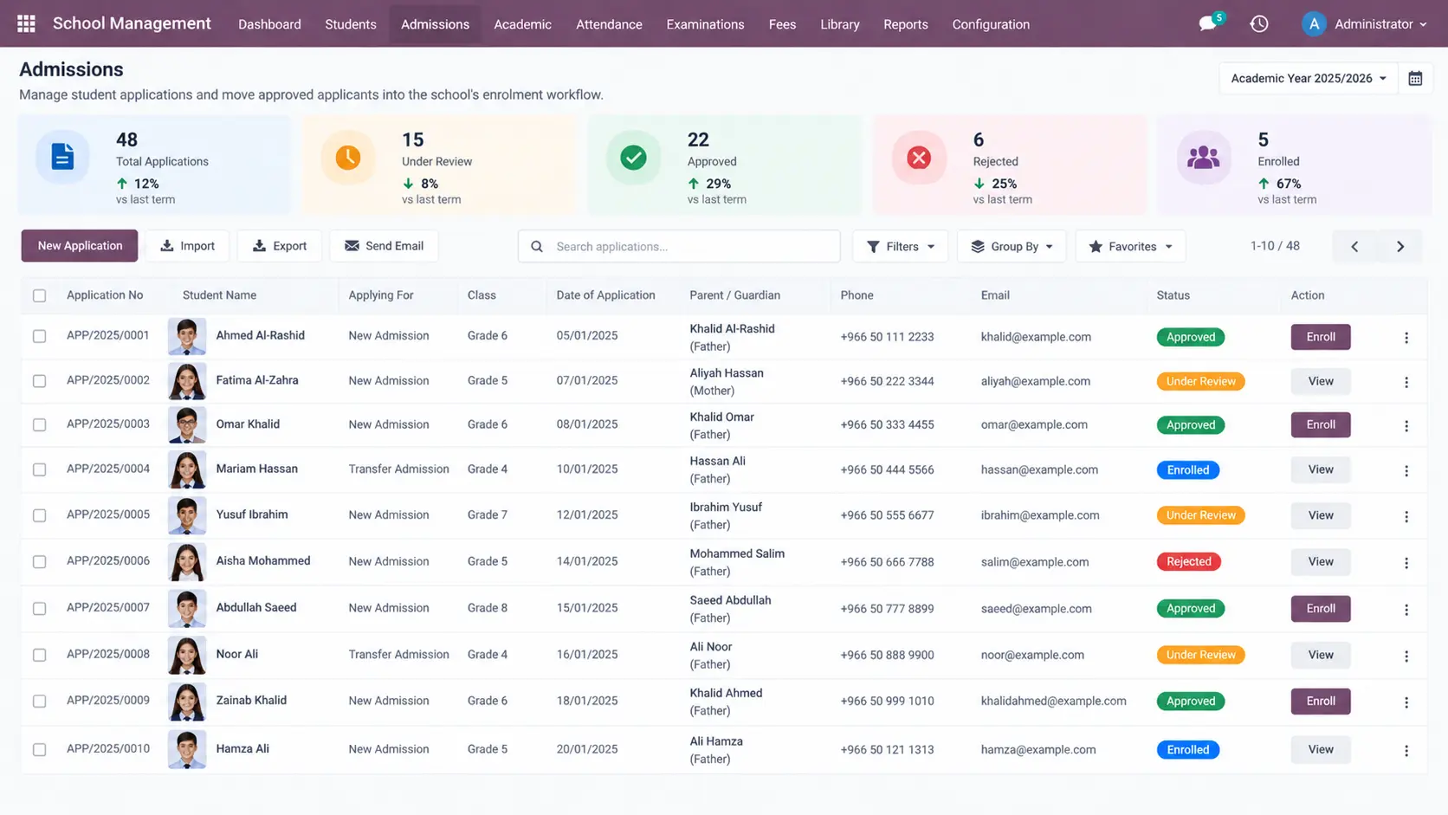
Task: Open the kebab menu for Mariam Hassan
Action: point(1406,471)
